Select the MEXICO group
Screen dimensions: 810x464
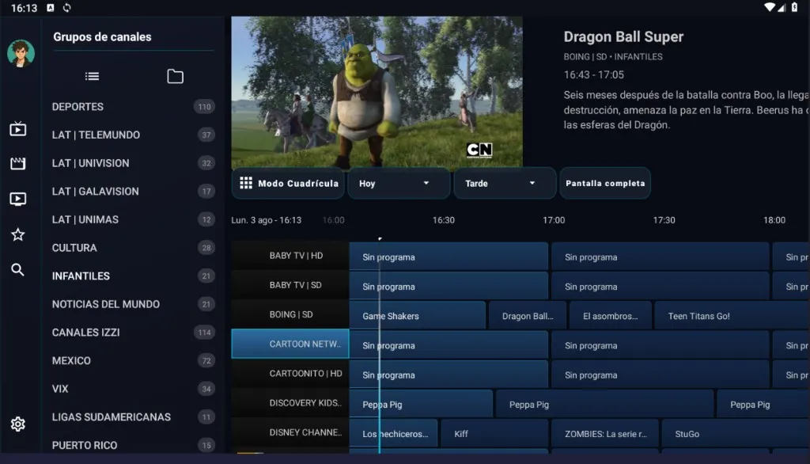point(133,360)
